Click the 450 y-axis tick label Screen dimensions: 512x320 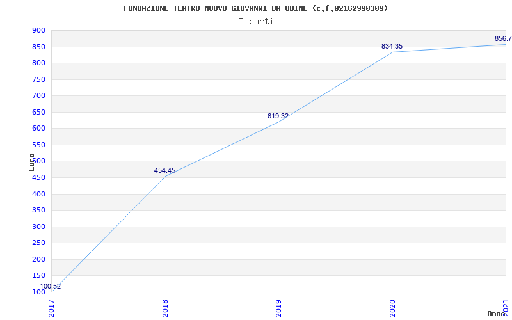[x=38, y=178]
